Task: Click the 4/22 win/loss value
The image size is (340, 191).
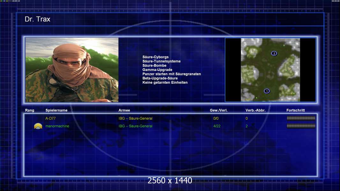Action: [x=217, y=126]
